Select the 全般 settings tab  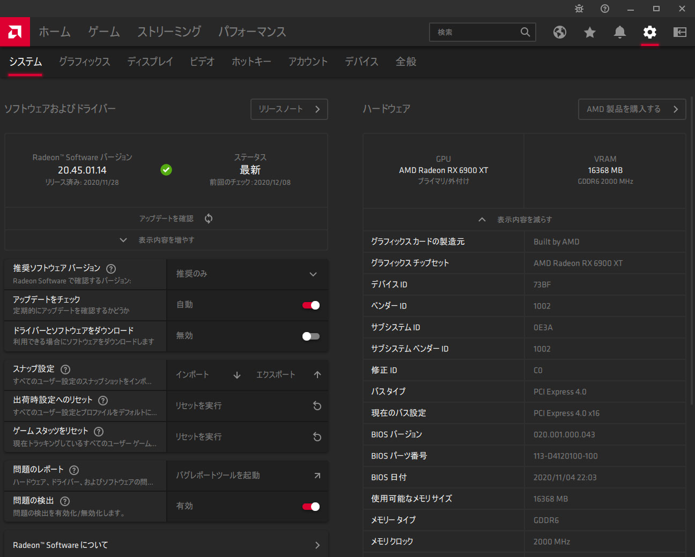406,62
